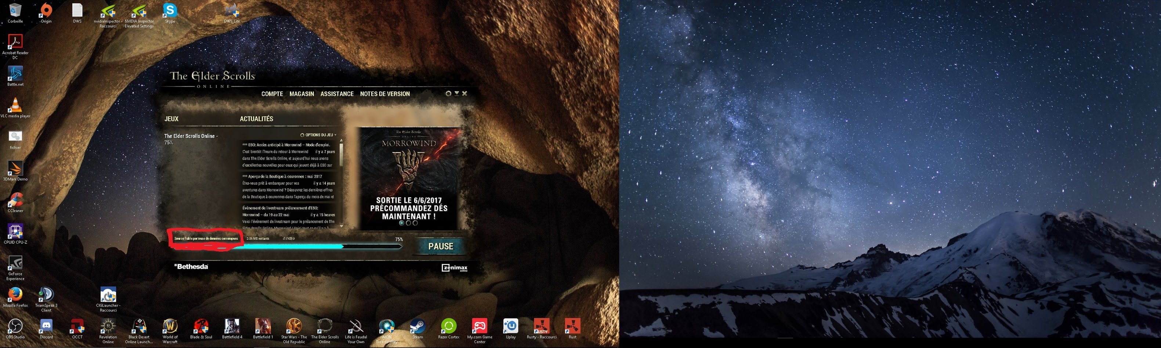Select the third banner carousel dot

click(x=415, y=223)
